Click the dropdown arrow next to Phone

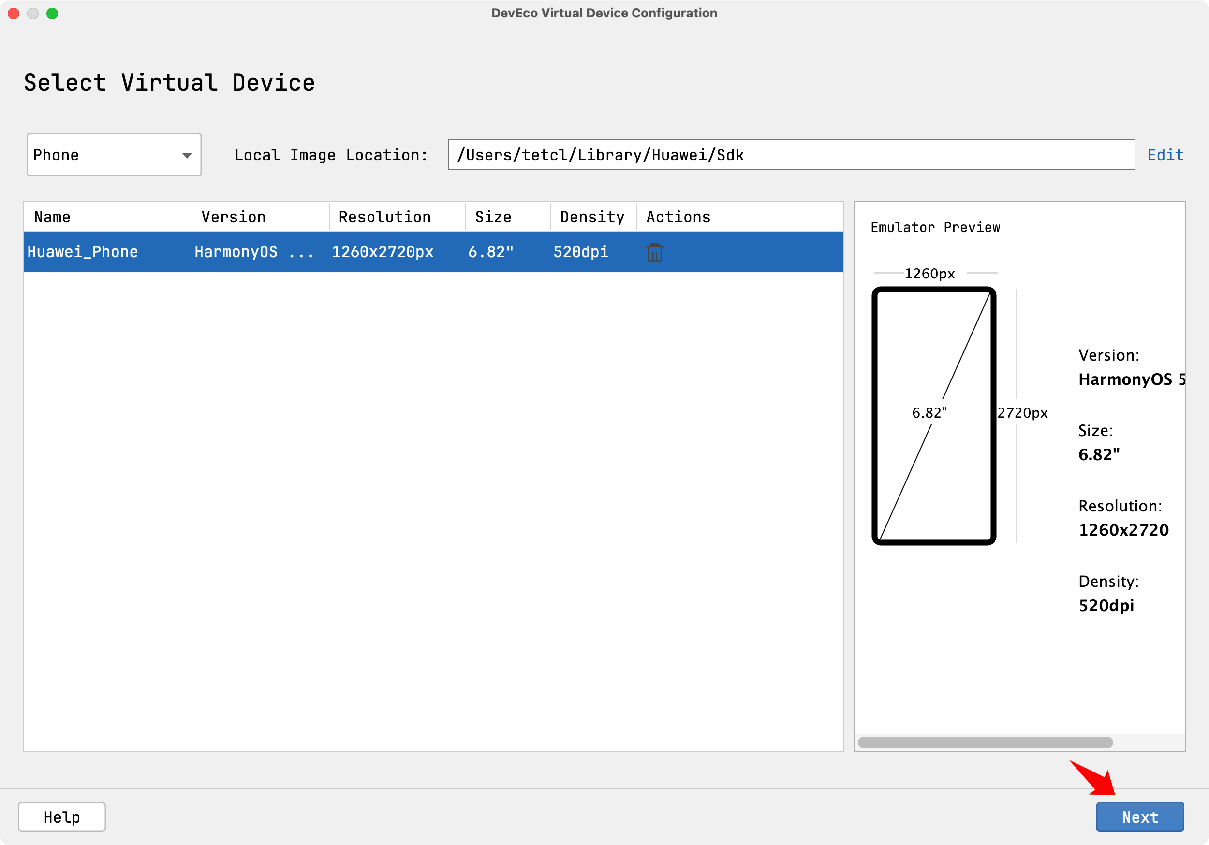click(x=186, y=155)
